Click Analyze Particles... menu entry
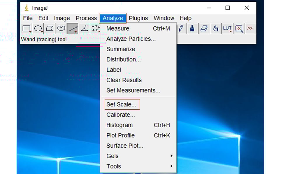Viewport: 281px width, 174px height. (x=131, y=39)
